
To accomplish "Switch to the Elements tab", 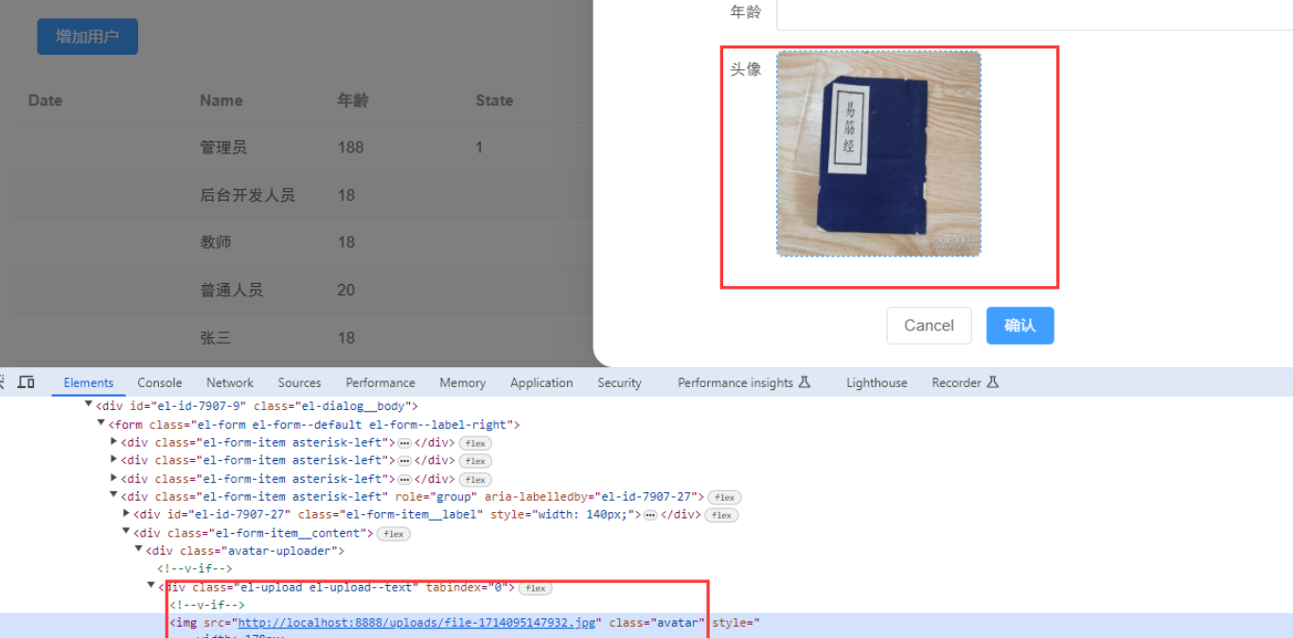I will click(x=89, y=382).
